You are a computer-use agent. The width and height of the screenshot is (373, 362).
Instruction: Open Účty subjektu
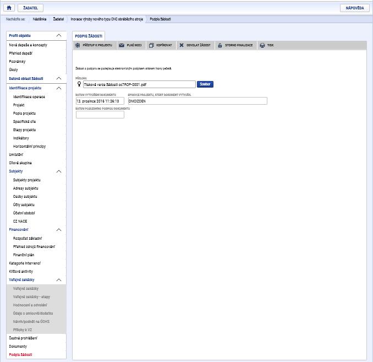point(24,205)
